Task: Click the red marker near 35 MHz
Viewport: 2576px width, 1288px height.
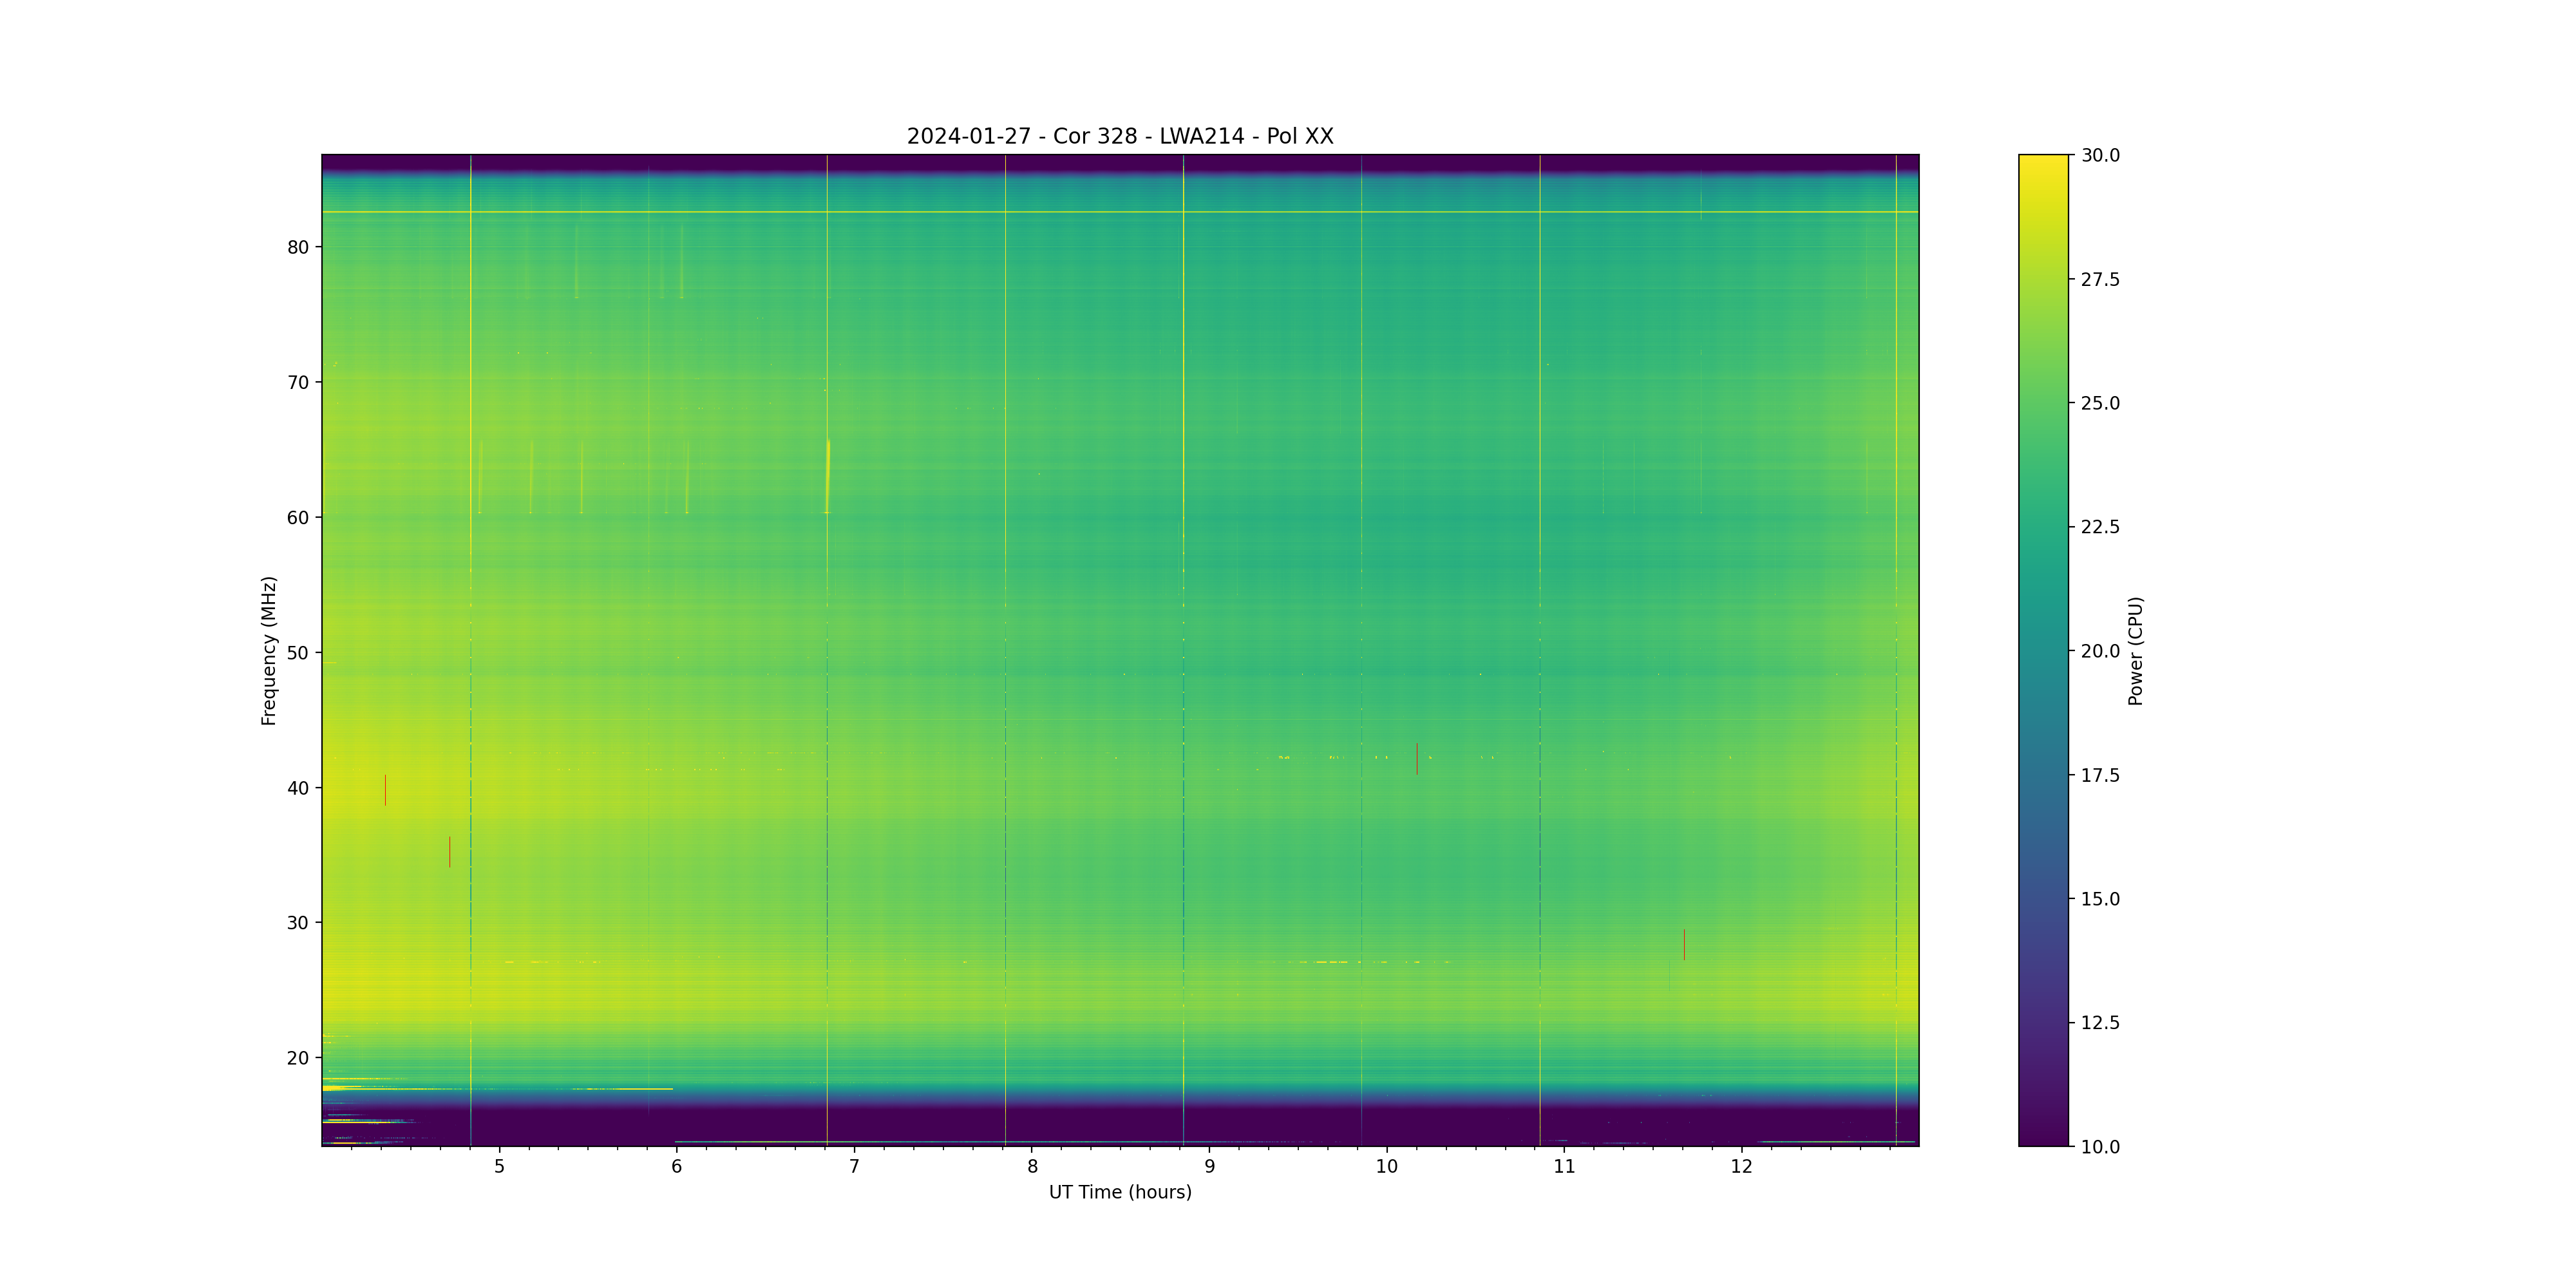Action: click(449, 851)
